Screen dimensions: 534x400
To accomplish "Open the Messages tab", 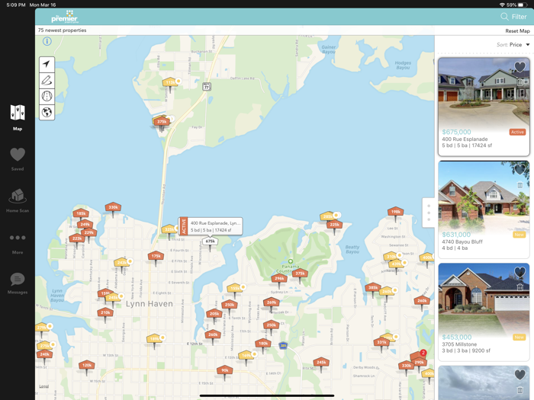I will 18,283.
